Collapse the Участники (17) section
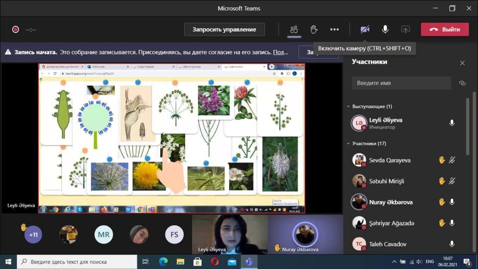Image resolution: width=478 pixels, height=269 pixels. [348, 144]
